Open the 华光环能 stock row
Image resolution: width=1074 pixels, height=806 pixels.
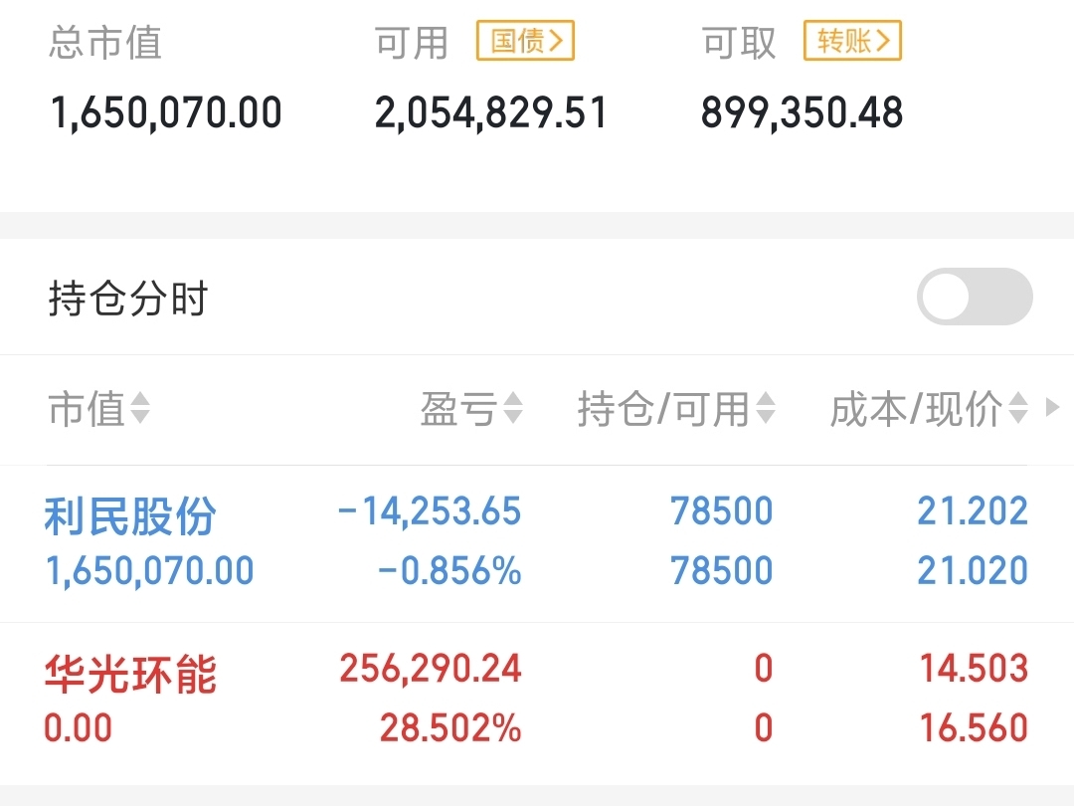[537, 702]
